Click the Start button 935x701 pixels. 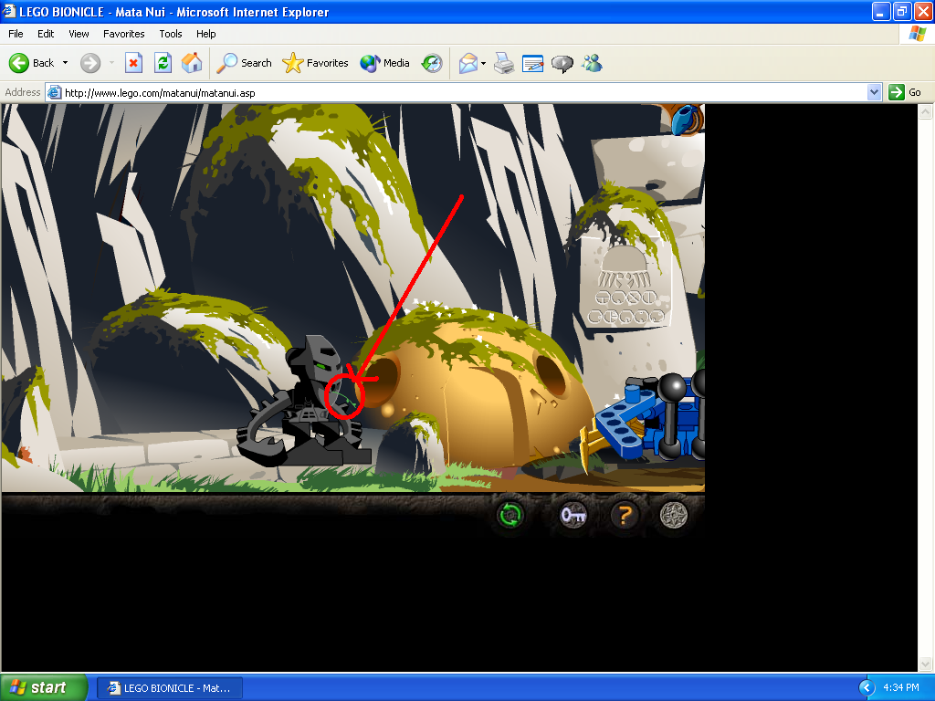[44, 687]
